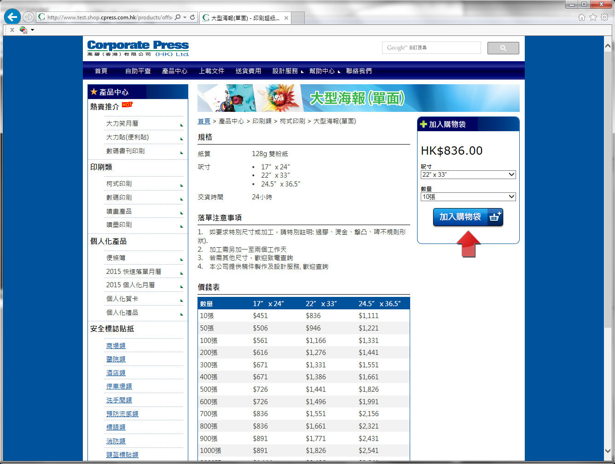Close the 大型海報(單面) browser tab
This screenshot has width=615, height=464.
[x=286, y=18]
